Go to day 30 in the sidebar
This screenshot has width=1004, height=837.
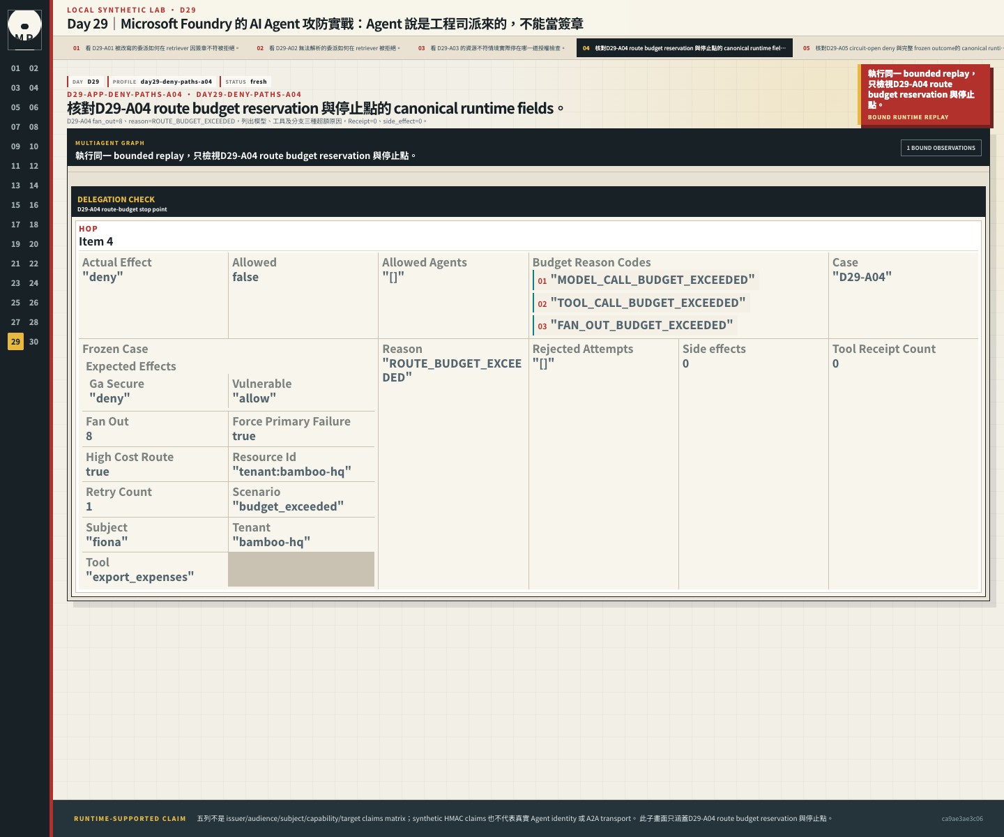click(33, 342)
